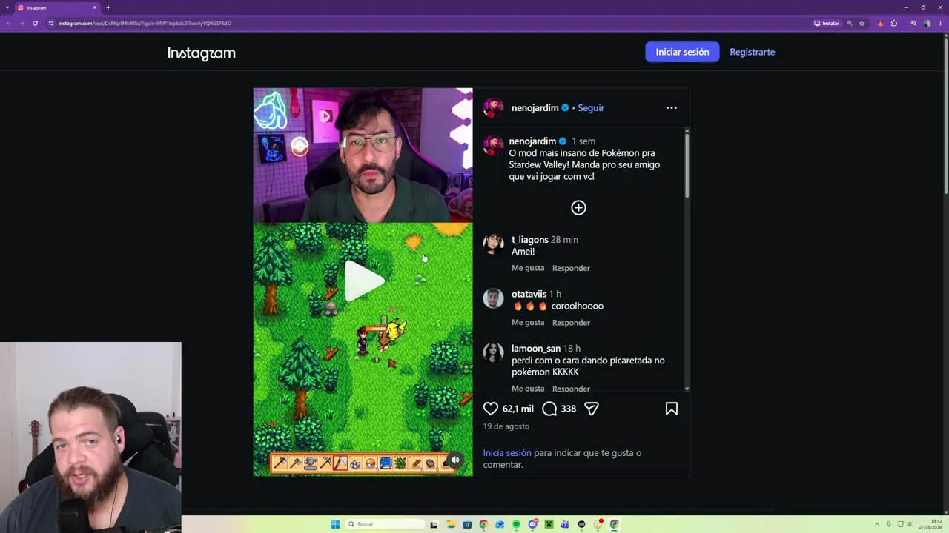Open otataviis avatar
This screenshot has height=533, width=949.
pos(493,298)
